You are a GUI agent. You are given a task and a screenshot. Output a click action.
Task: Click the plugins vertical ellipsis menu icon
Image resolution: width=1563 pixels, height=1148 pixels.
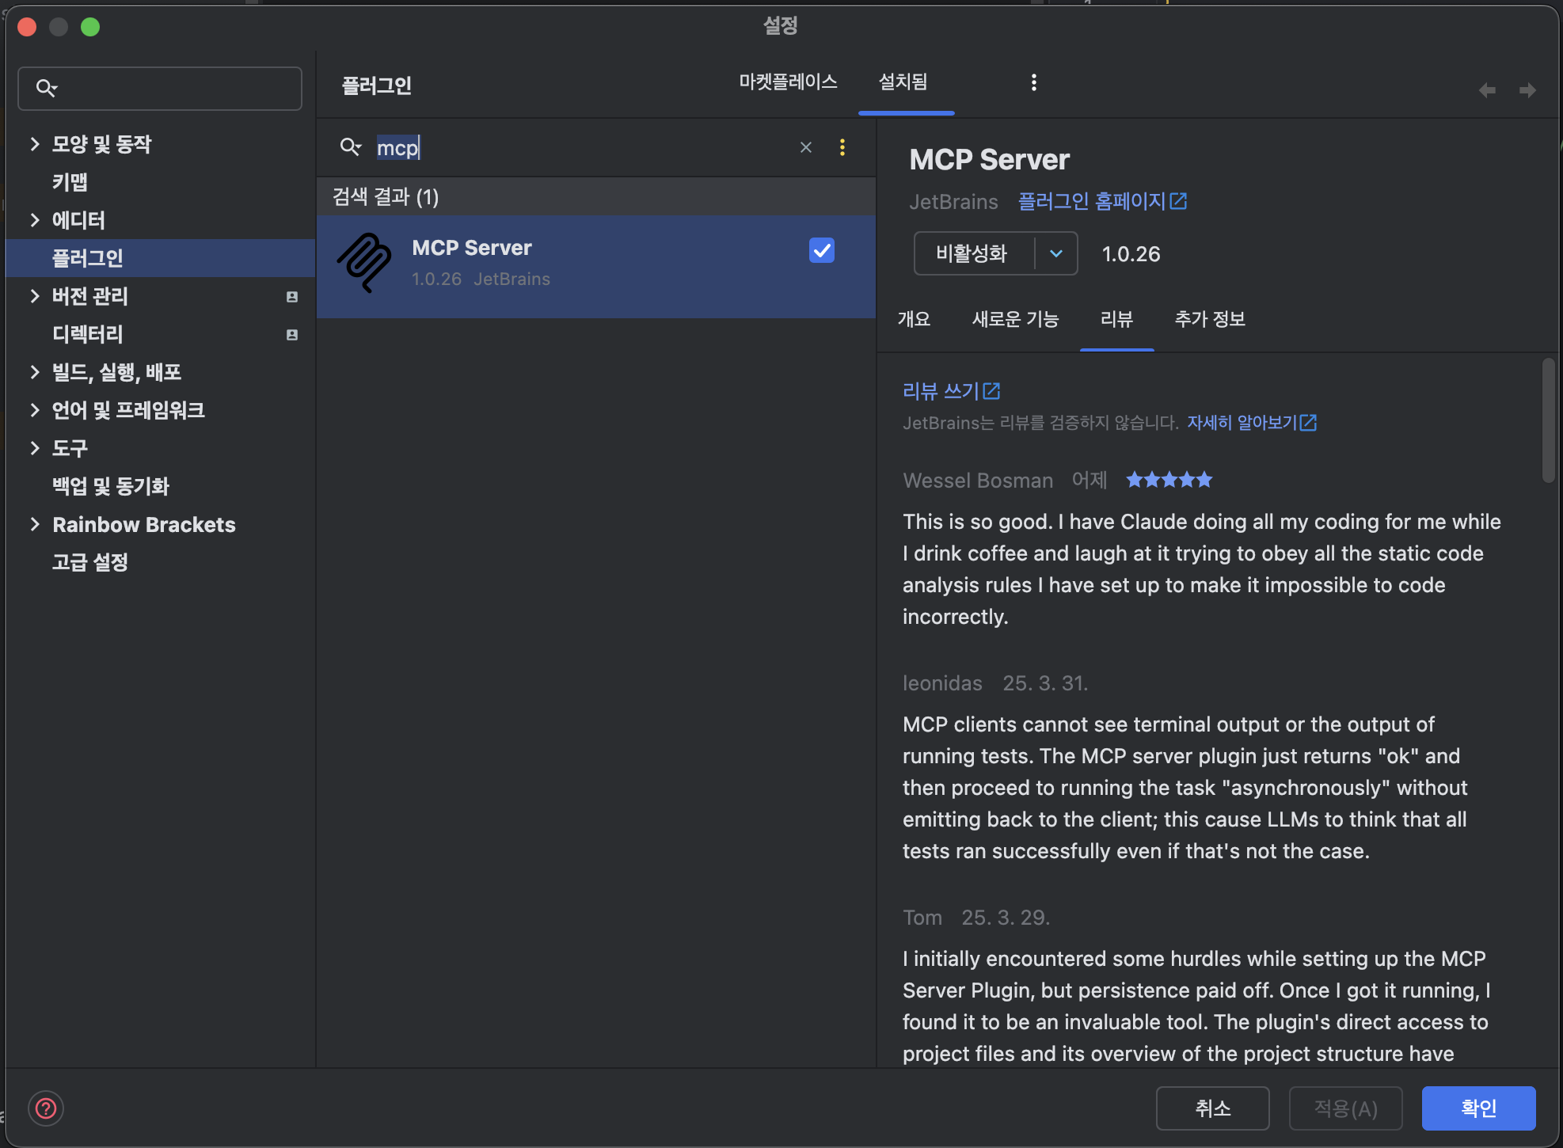[x=1033, y=82]
